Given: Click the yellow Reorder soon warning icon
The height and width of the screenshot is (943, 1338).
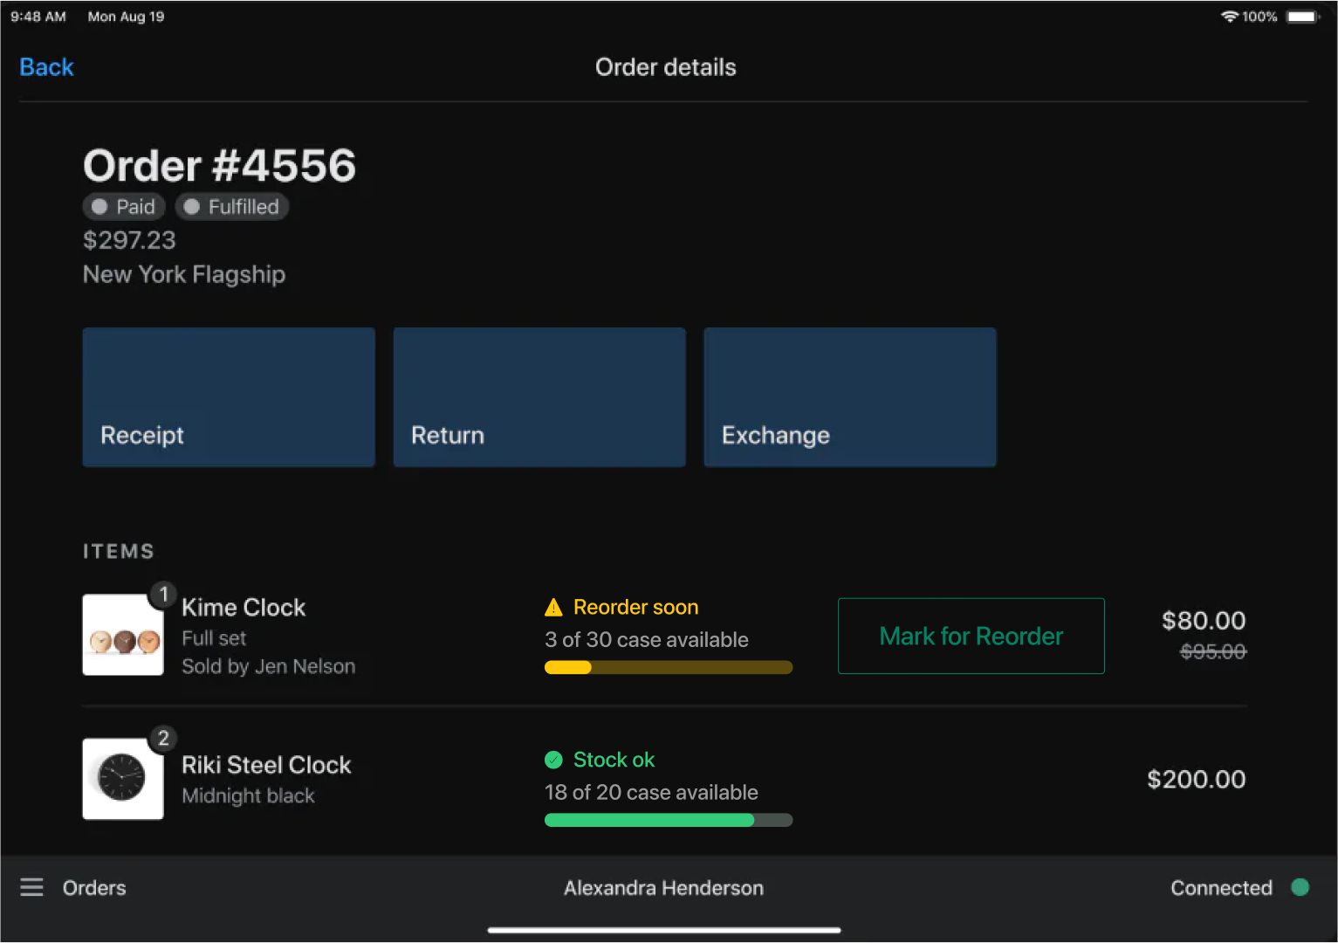Looking at the screenshot, I should coord(553,606).
